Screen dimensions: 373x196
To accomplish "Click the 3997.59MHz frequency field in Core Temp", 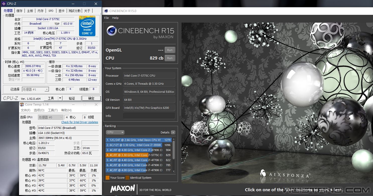I will coord(68,138).
